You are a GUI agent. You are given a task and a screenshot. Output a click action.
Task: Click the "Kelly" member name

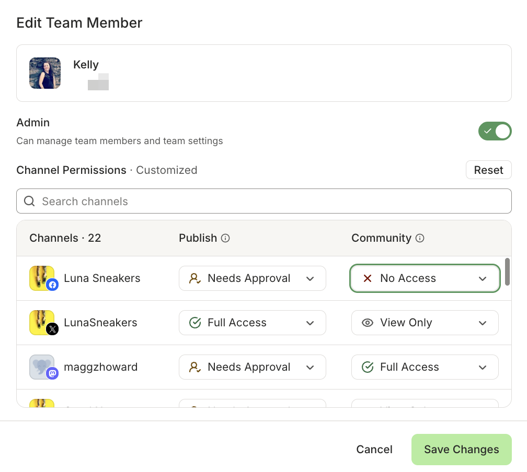point(86,64)
